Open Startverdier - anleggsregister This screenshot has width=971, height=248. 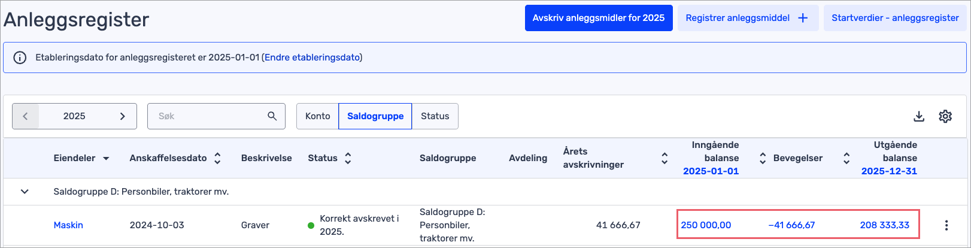tap(894, 18)
